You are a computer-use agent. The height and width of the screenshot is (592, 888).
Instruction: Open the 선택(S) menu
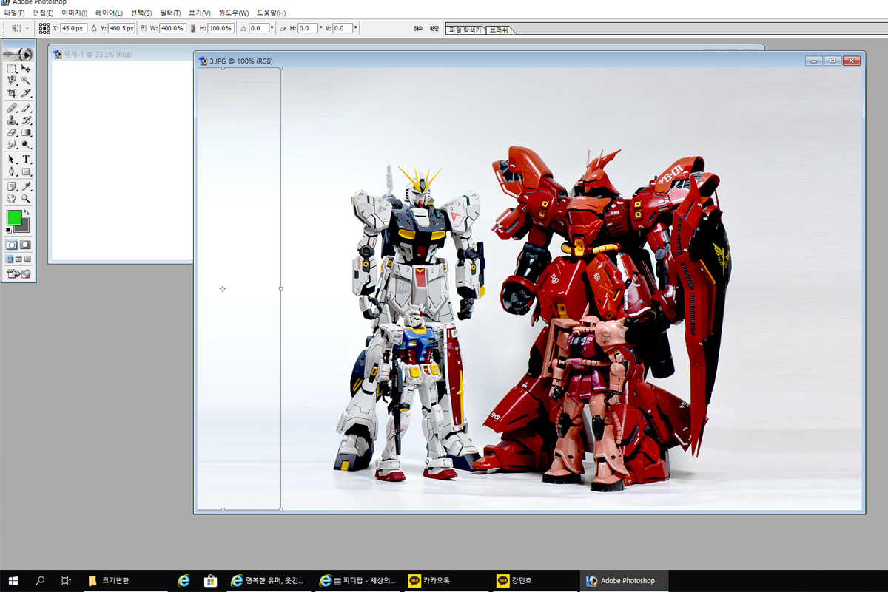pyautogui.click(x=142, y=13)
